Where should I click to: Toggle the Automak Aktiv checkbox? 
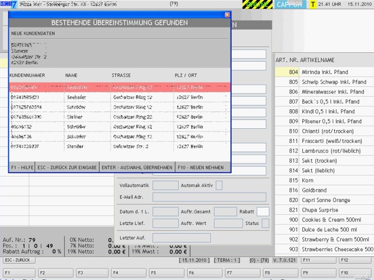click(219, 185)
